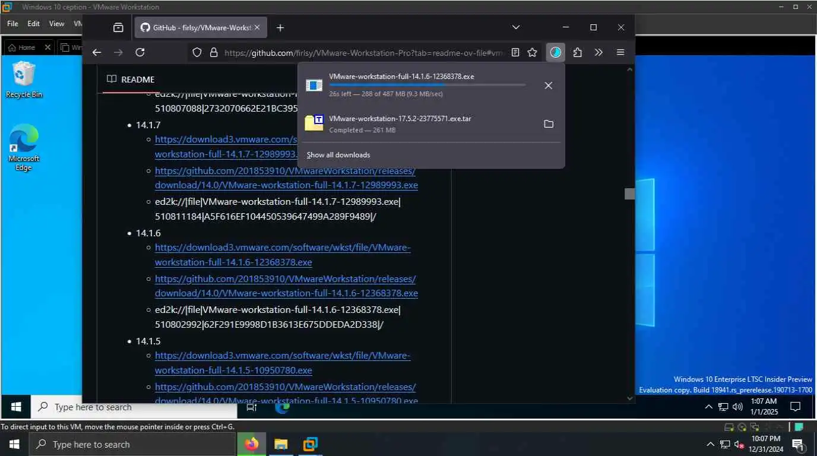817x456 pixels.
Task: Open Firefox View tab icon
Action: tap(118, 27)
